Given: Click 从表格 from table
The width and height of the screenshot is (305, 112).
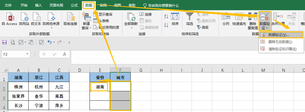Looking at the screenshot, I should (101, 21).
